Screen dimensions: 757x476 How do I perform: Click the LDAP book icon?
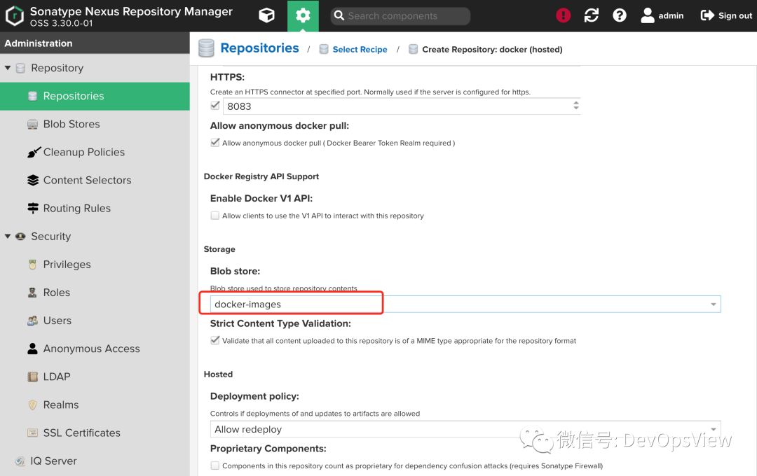[x=32, y=377]
